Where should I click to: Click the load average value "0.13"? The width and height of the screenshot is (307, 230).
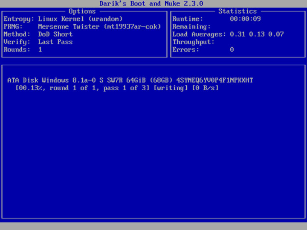[257, 34]
